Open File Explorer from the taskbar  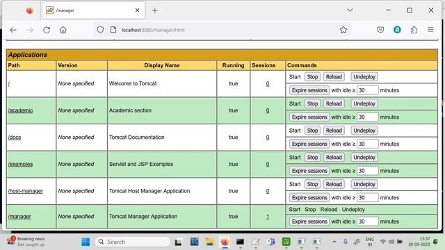coord(210,242)
